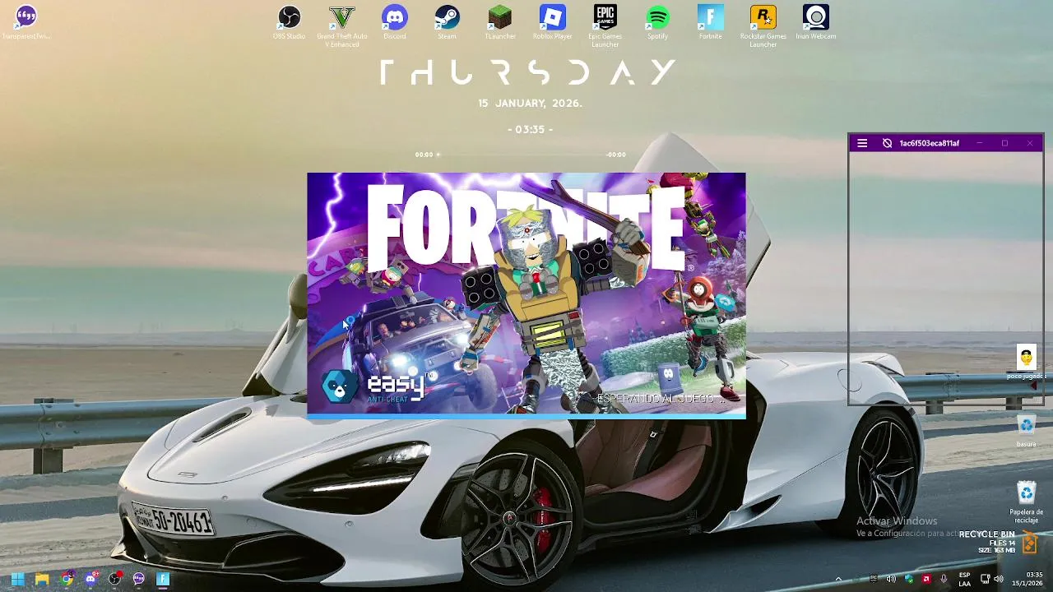Launch Steam from the desktop
The width and height of the screenshot is (1053, 592).
pyautogui.click(x=447, y=22)
